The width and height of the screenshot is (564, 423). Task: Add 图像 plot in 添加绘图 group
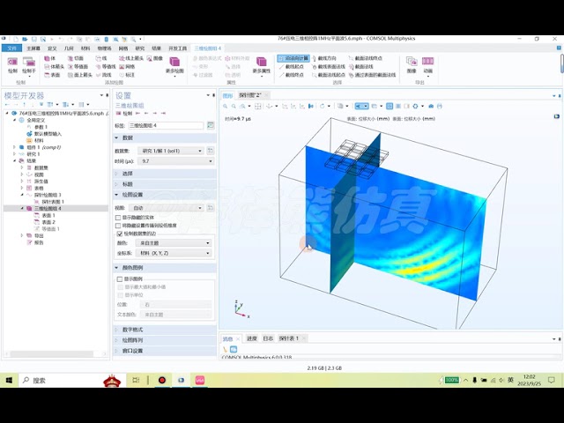tap(155, 58)
